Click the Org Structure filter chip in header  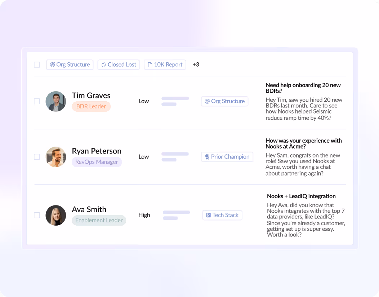(x=70, y=65)
